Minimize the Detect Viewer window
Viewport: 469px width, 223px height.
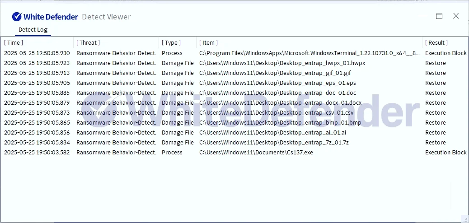(x=422, y=16)
